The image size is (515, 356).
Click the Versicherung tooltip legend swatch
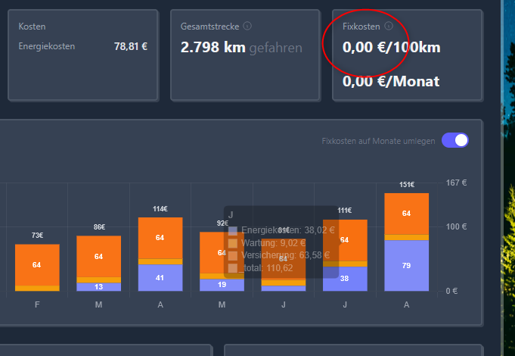pyautogui.click(x=232, y=256)
